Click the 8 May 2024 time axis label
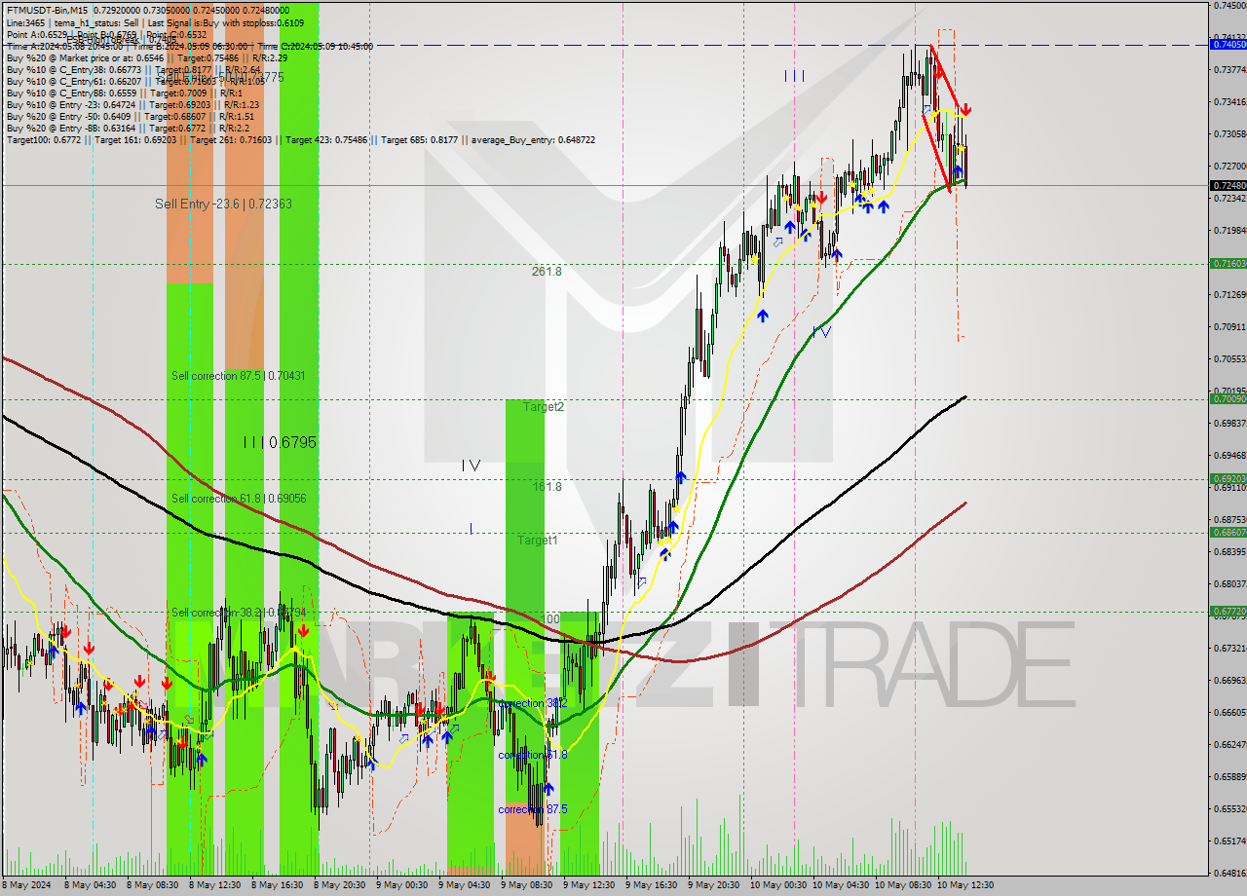 coord(27,885)
